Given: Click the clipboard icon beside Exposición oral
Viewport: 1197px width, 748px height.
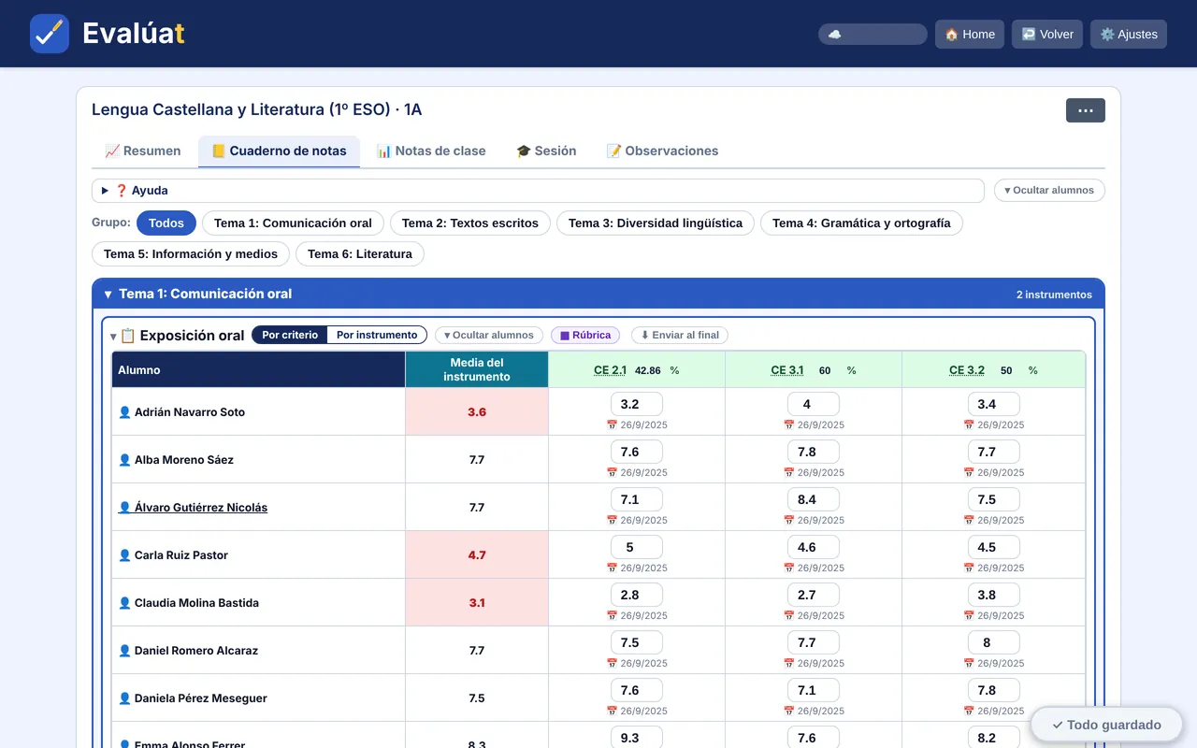Looking at the screenshot, I should click(x=128, y=336).
